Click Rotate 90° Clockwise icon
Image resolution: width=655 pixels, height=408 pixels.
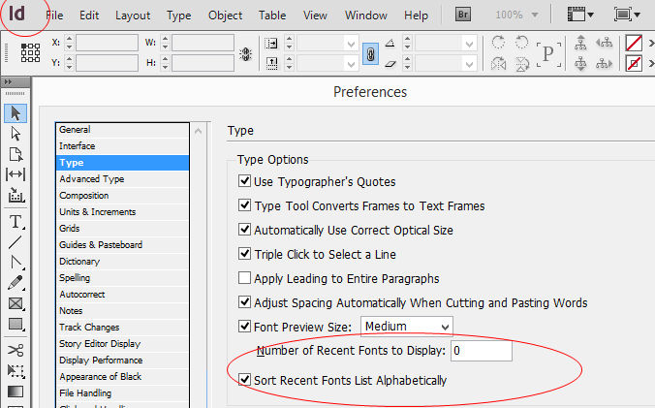tap(498, 43)
